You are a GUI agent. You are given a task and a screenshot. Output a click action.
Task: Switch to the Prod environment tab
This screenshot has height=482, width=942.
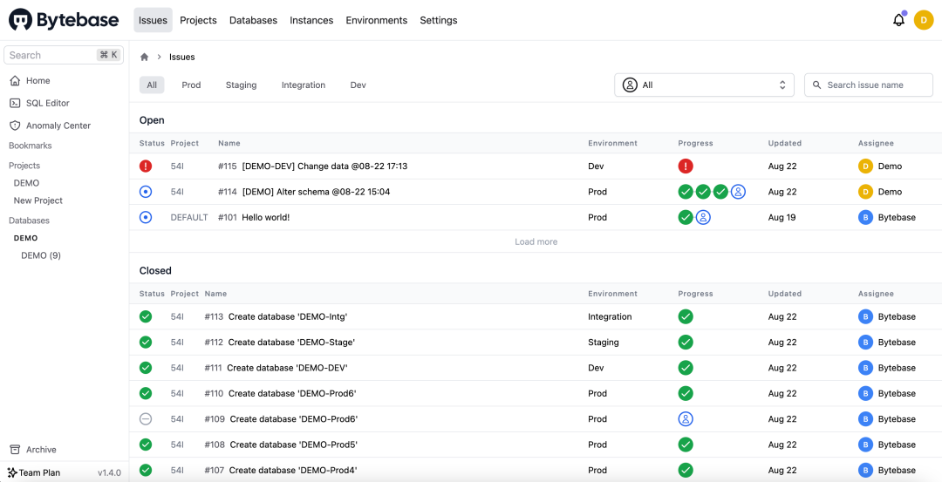click(191, 85)
